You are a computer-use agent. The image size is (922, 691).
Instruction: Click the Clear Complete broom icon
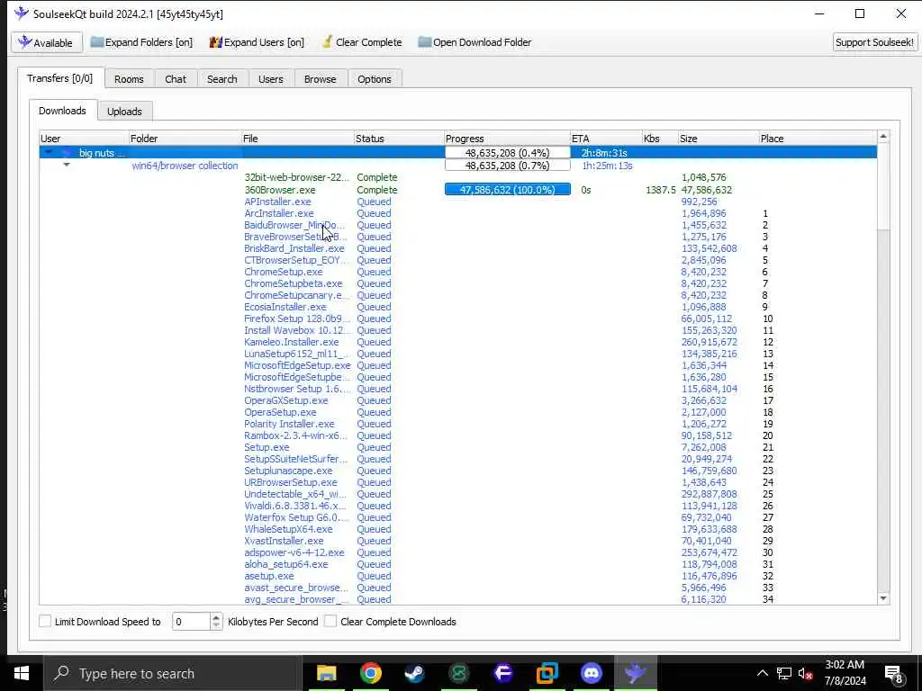coord(328,41)
